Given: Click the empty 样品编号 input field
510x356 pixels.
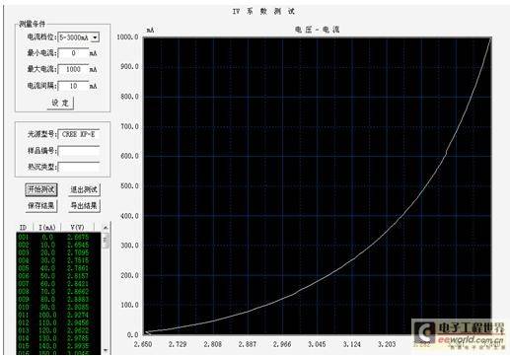Looking at the screenshot, I should tap(79, 151).
